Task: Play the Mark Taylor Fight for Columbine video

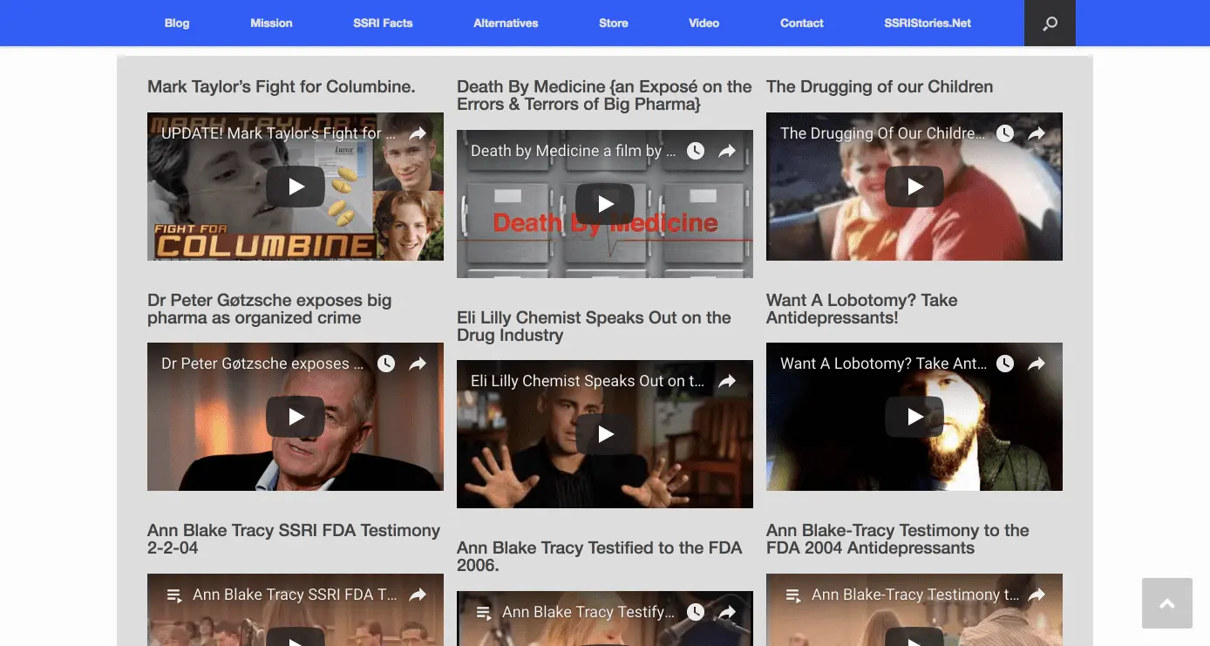Action: click(296, 186)
